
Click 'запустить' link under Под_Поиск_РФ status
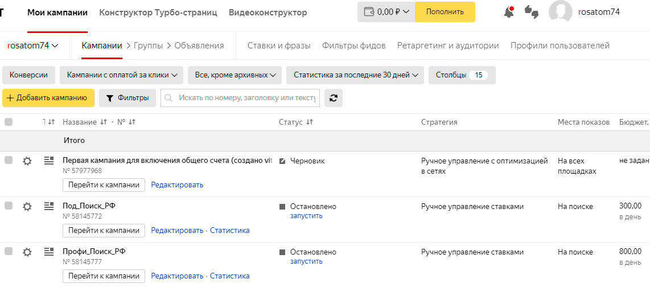coord(306,216)
